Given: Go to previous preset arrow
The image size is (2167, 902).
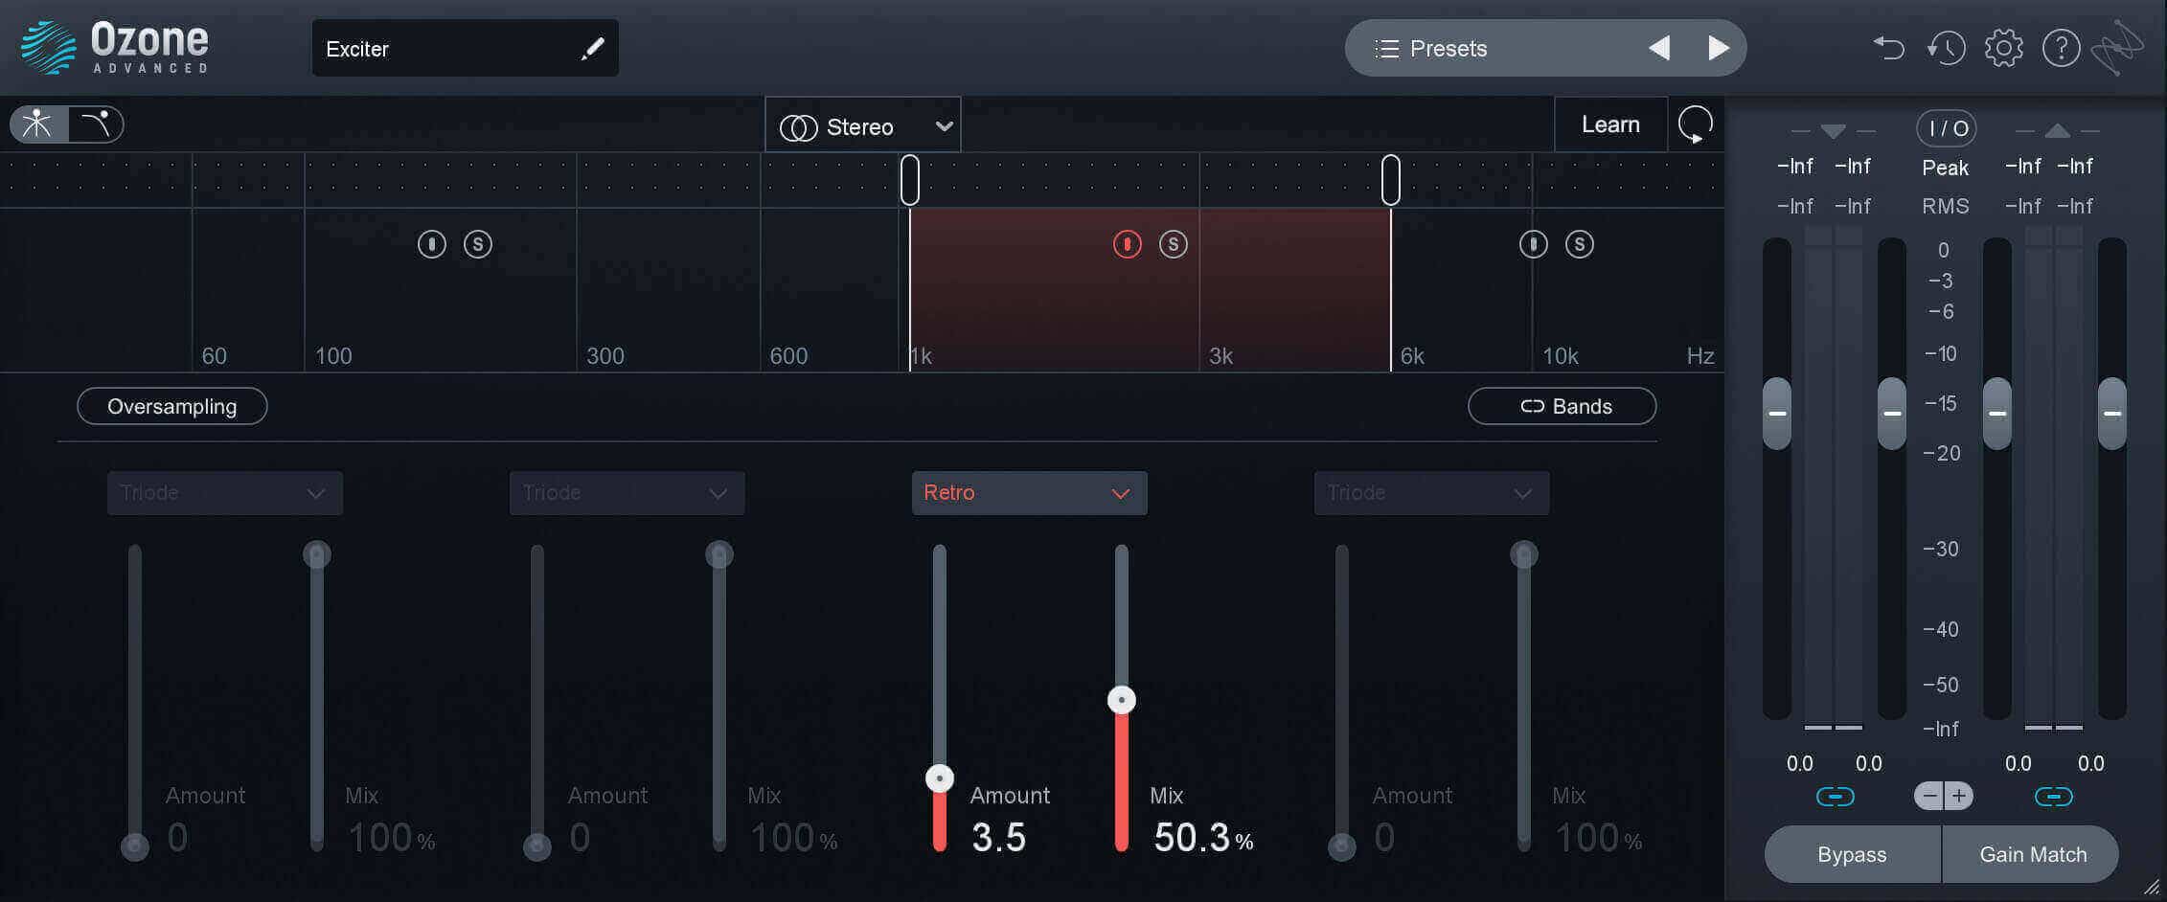Looking at the screenshot, I should tap(1659, 48).
